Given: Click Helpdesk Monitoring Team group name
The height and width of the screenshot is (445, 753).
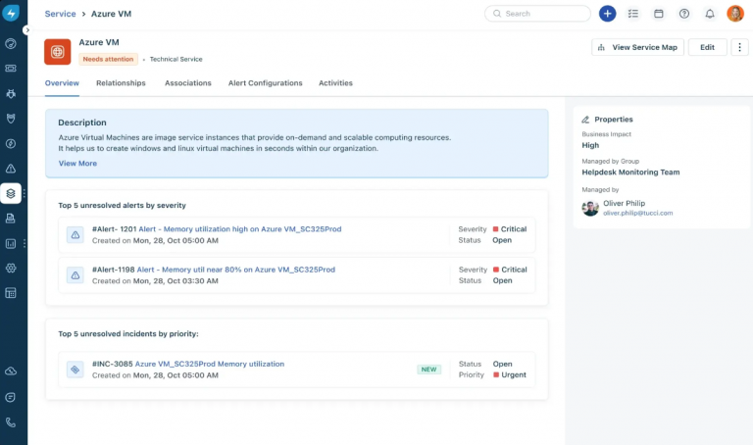Looking at the screenshot, I should [x=630, y=172].
